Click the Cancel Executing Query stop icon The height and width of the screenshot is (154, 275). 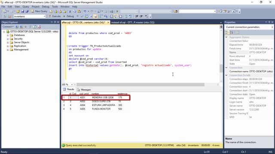coord(77,16)
